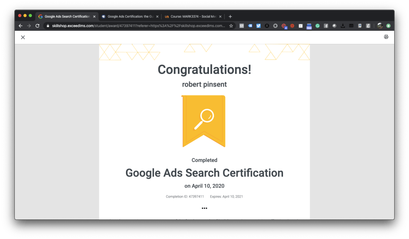
Task: View site info via the padlock icon
Action: tap(48, 26)
